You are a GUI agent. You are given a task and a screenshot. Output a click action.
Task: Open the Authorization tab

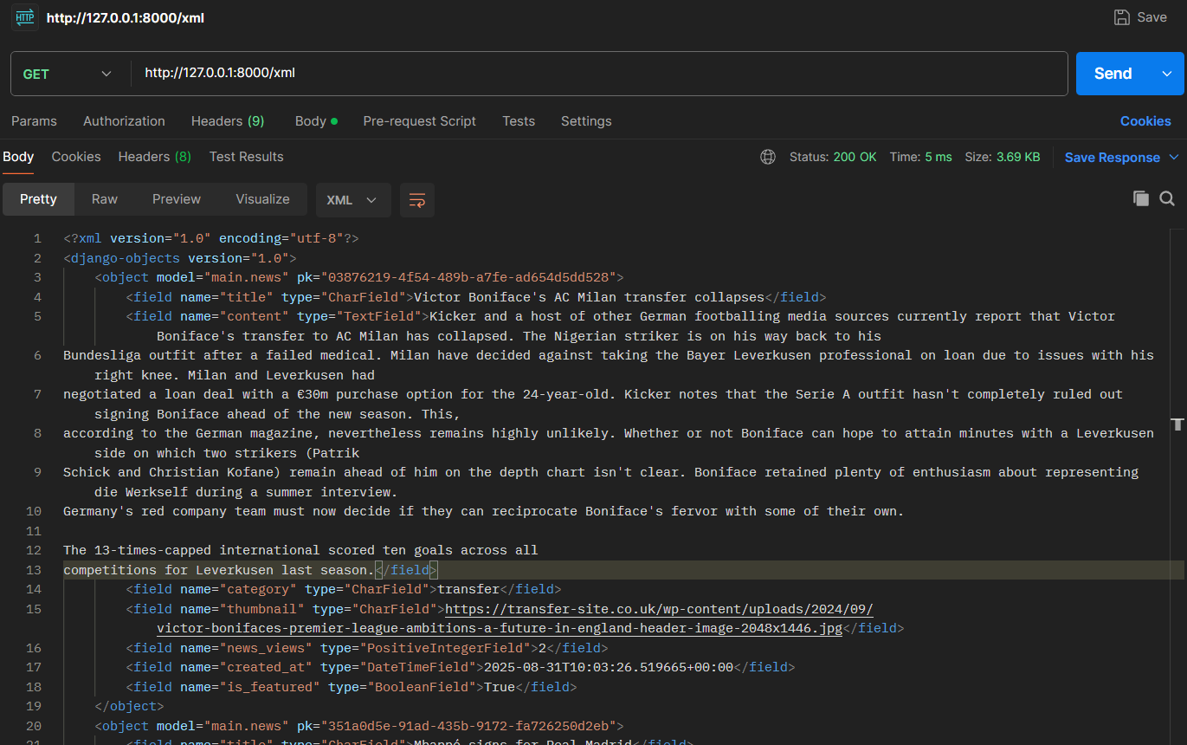click(x=124, y=121)
